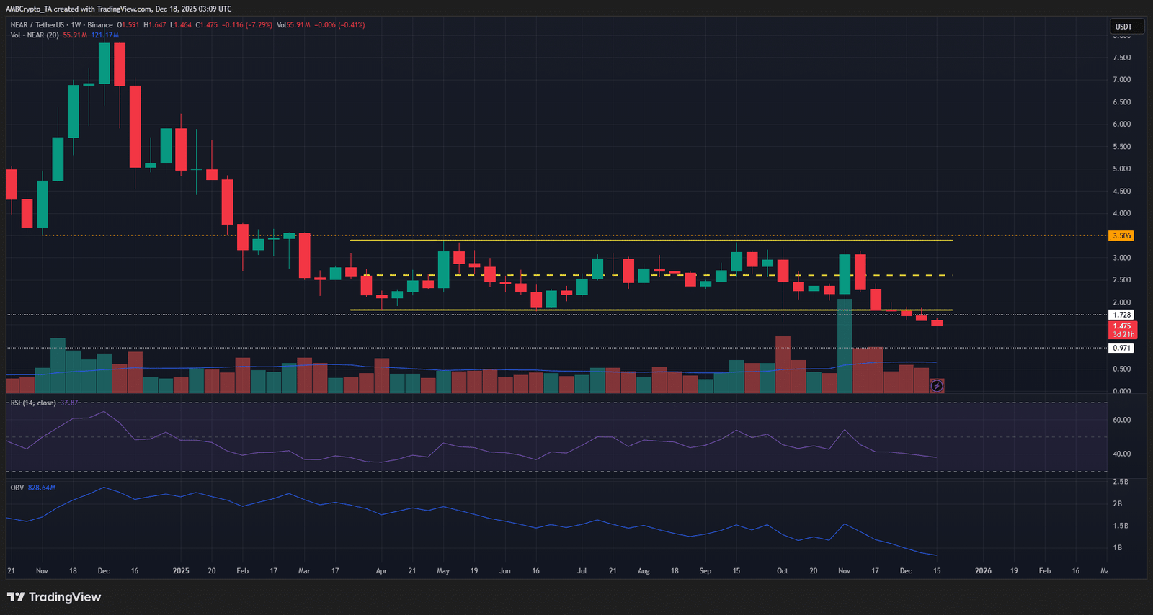Click the 2026 date on the time axis
The height and width of the screenshot is (615, 1153).
click(x=983, y=571)
